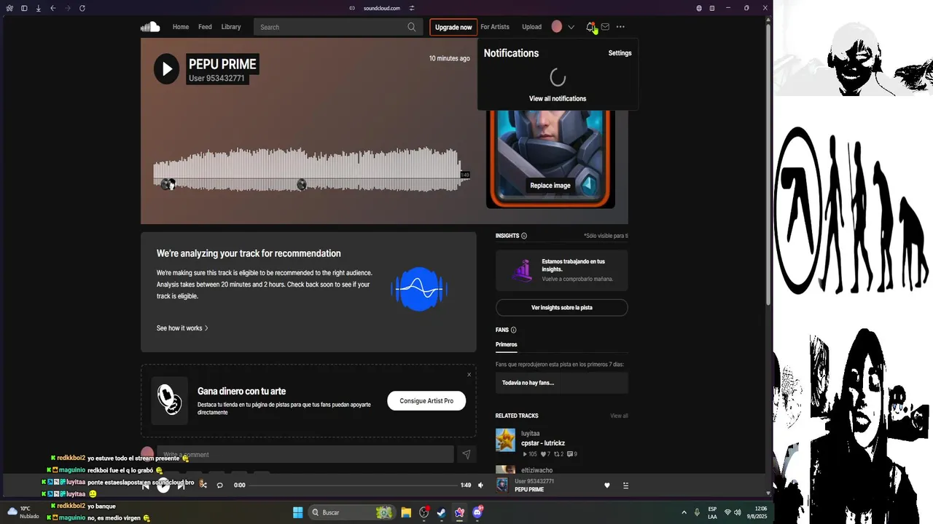
Task: Open File Explorer from the taskbar
Action: click(x=406, y=512)
